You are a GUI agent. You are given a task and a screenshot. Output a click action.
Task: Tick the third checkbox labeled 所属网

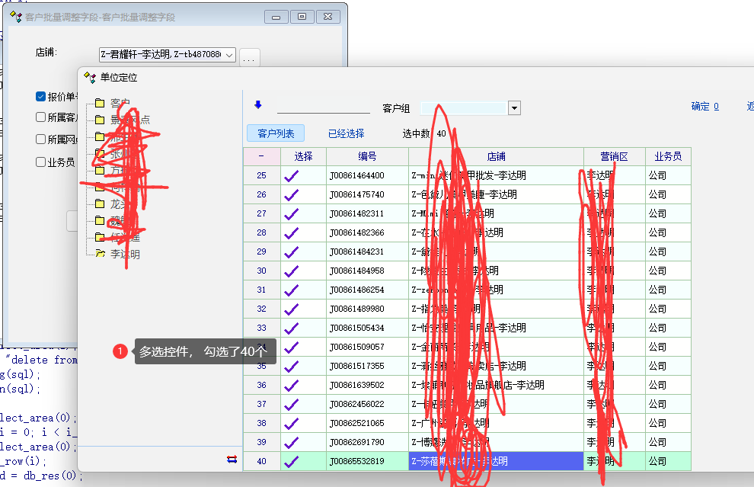pos(41,139)
